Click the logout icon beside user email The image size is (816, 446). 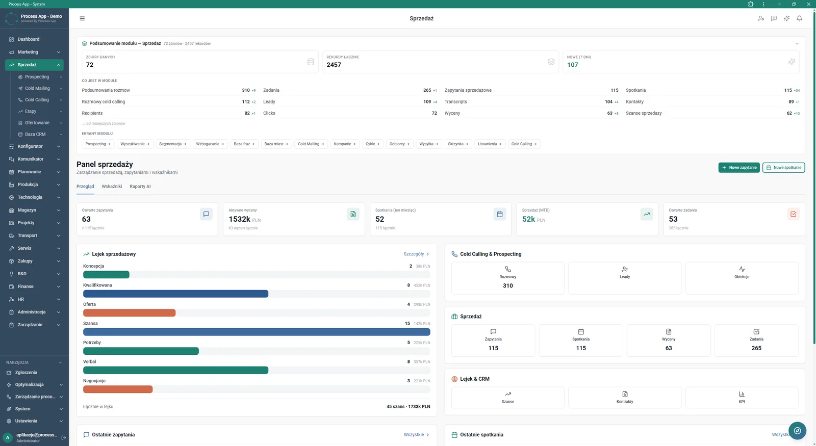[64, 437]
